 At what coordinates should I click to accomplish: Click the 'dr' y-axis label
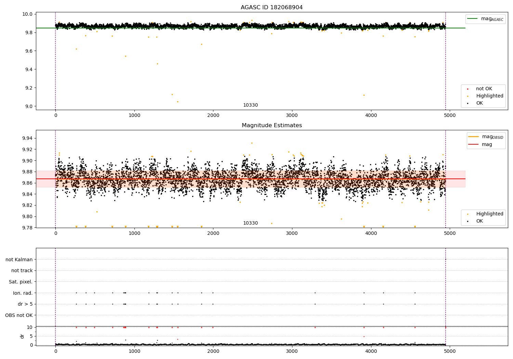tap(22, 336)
